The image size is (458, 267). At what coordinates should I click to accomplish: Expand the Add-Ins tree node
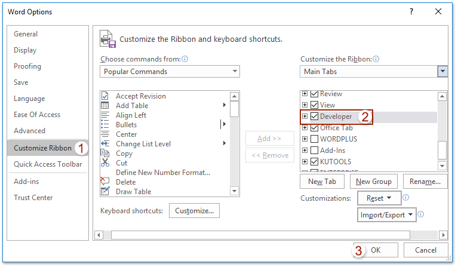[305, 150]
